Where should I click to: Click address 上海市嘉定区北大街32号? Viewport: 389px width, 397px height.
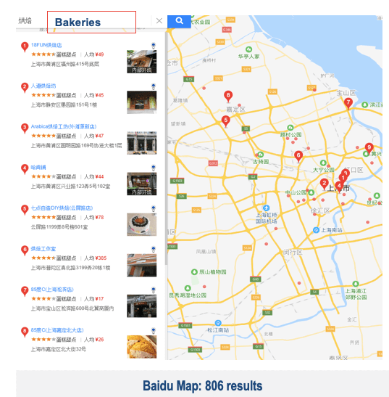pyautogui.click(x=59, y=349)
